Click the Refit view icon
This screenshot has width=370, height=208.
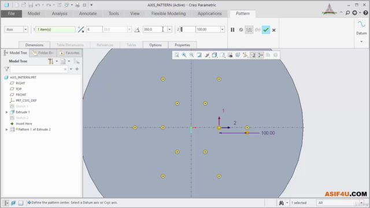click(176, 55)
